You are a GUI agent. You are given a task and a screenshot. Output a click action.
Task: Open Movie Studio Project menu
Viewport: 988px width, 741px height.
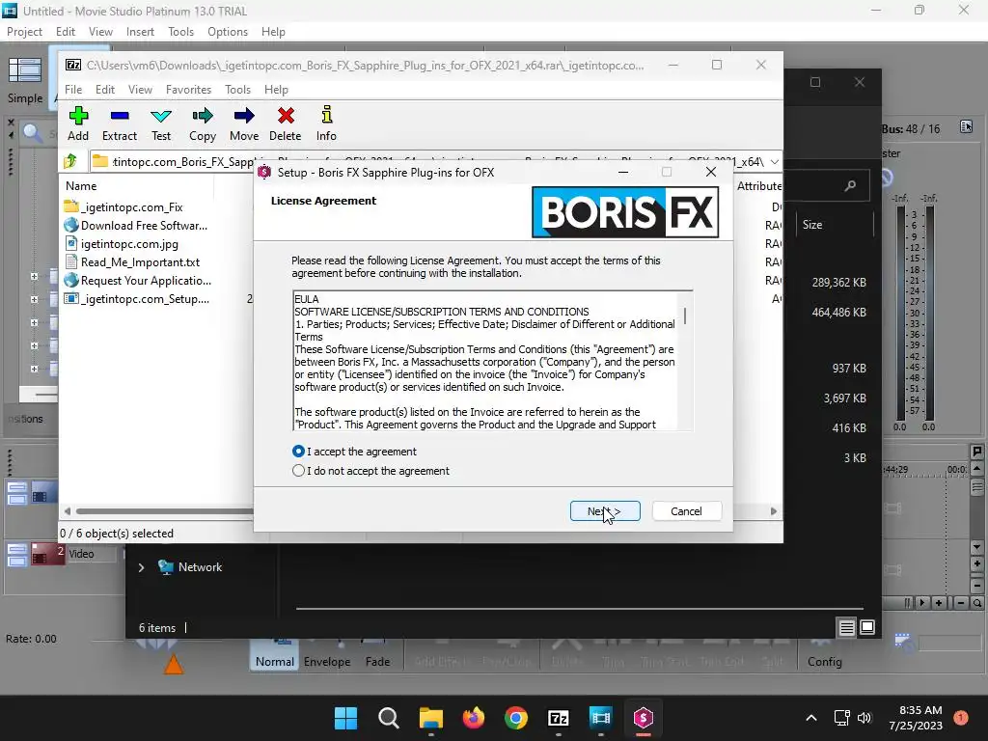[24, 32]
